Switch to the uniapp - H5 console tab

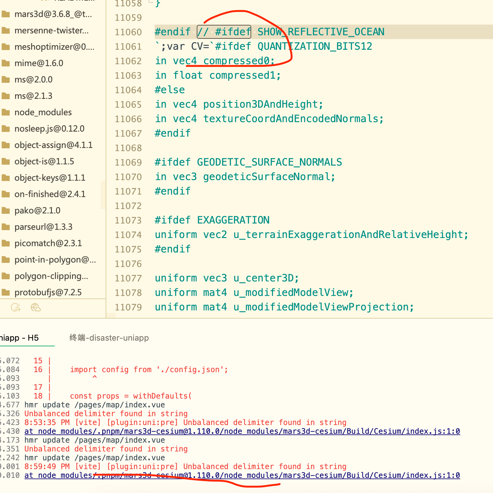pyautogui.click(x=19, y=338)
